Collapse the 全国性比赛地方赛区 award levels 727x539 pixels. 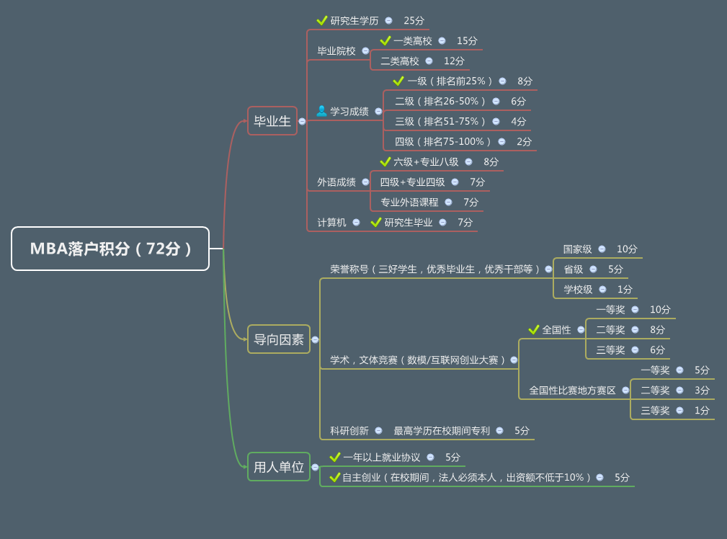[x=625, y=391]
